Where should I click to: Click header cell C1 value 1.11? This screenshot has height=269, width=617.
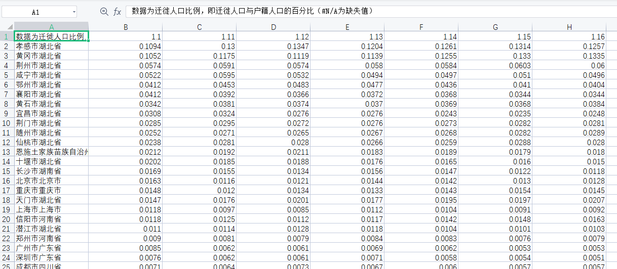tap(200, 36)
